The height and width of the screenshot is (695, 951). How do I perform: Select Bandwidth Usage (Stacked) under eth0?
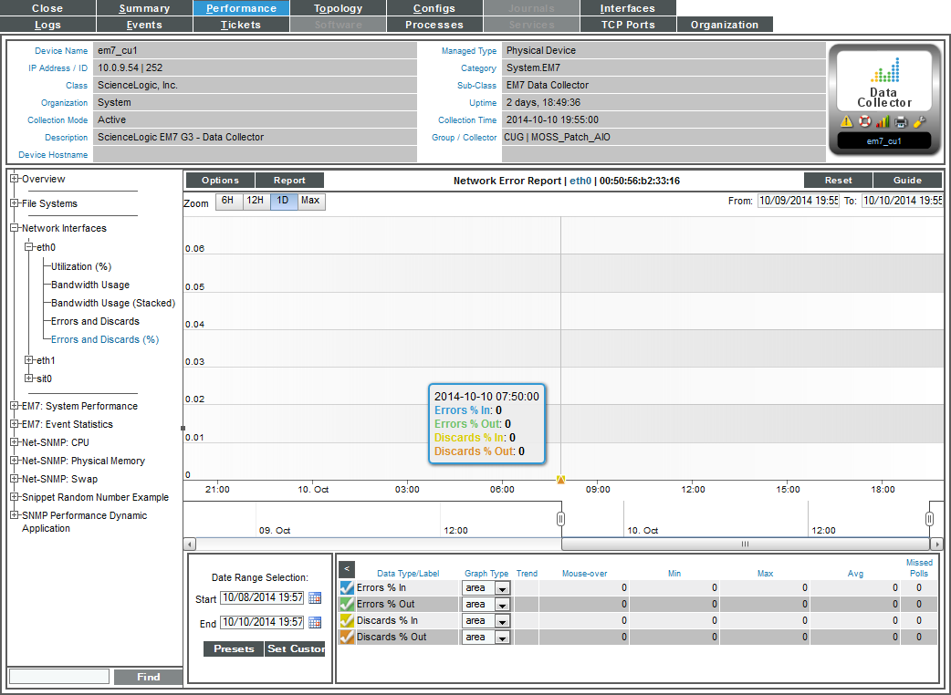(113, 303)
